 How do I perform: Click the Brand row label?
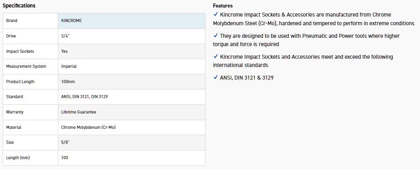pos(12,20)
